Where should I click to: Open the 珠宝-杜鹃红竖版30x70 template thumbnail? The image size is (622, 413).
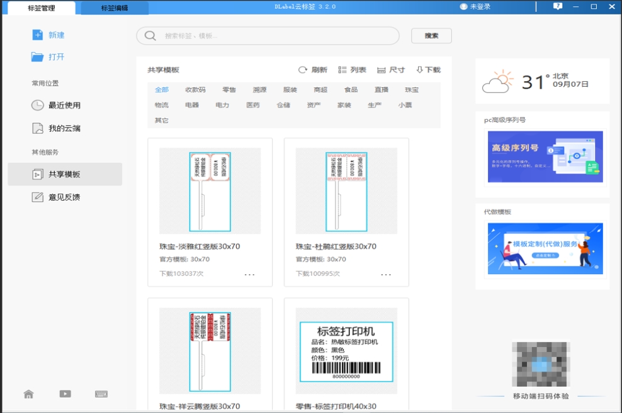pos(346,191)
